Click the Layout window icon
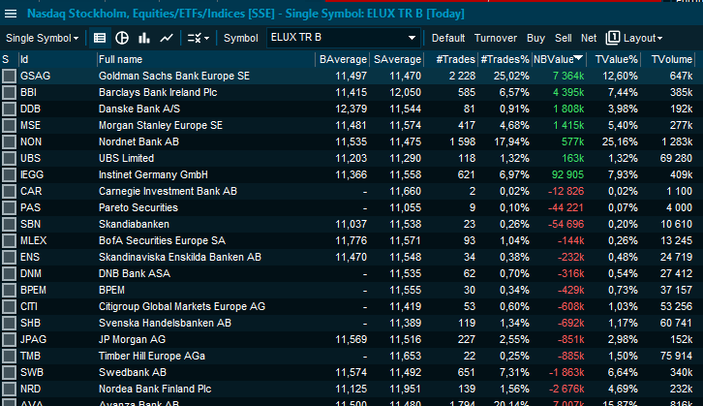Screen dimensions: 703x406 [612, 38]
